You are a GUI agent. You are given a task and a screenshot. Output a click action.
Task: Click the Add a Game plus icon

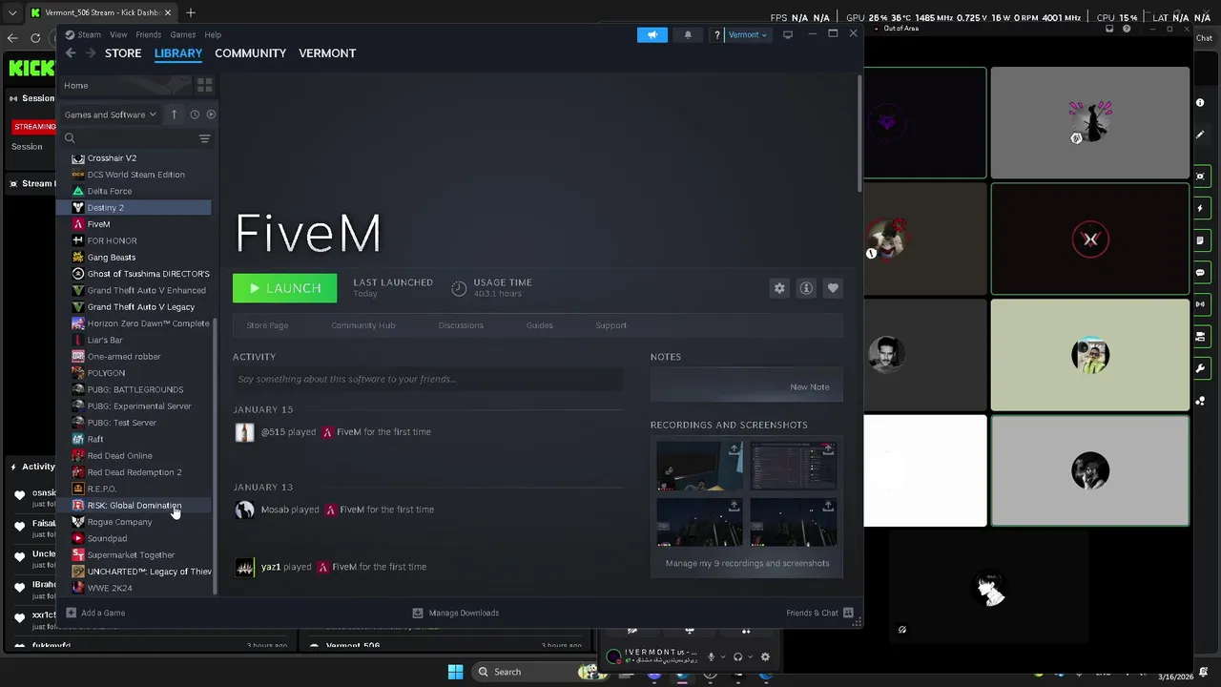coord(71,613)
